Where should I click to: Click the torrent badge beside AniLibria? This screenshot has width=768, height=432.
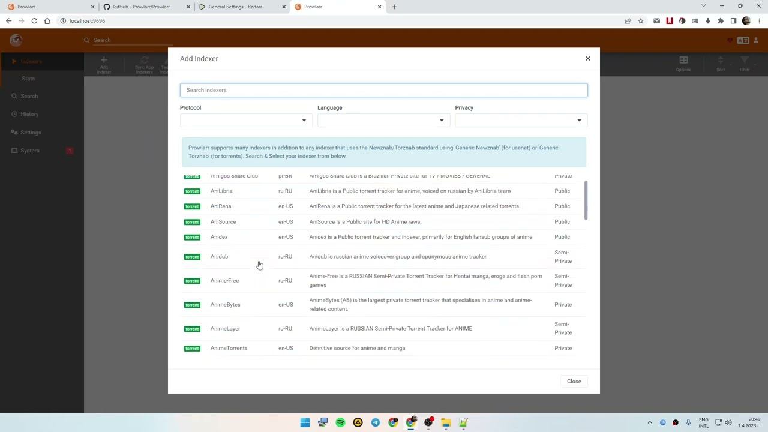(x=192, y=191)
